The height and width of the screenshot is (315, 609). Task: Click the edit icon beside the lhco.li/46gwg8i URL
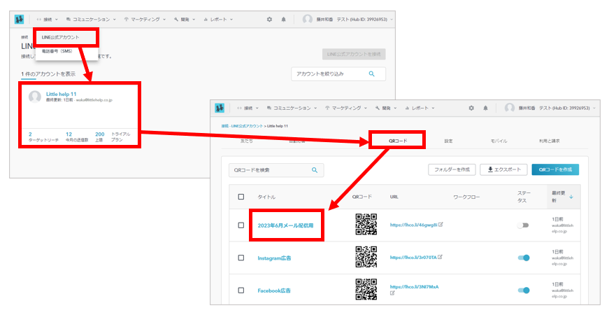pyautogui.click(x=440, y=225)
